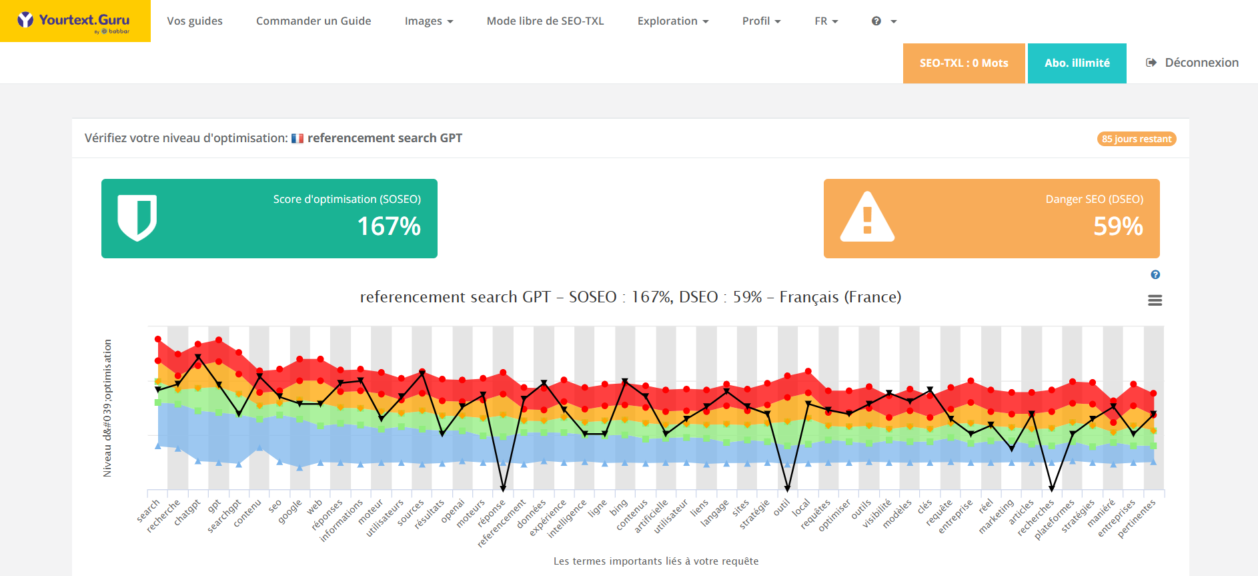Click the Yourtext.Guru logo
1258x576 pixels.
tap(75, 21)
